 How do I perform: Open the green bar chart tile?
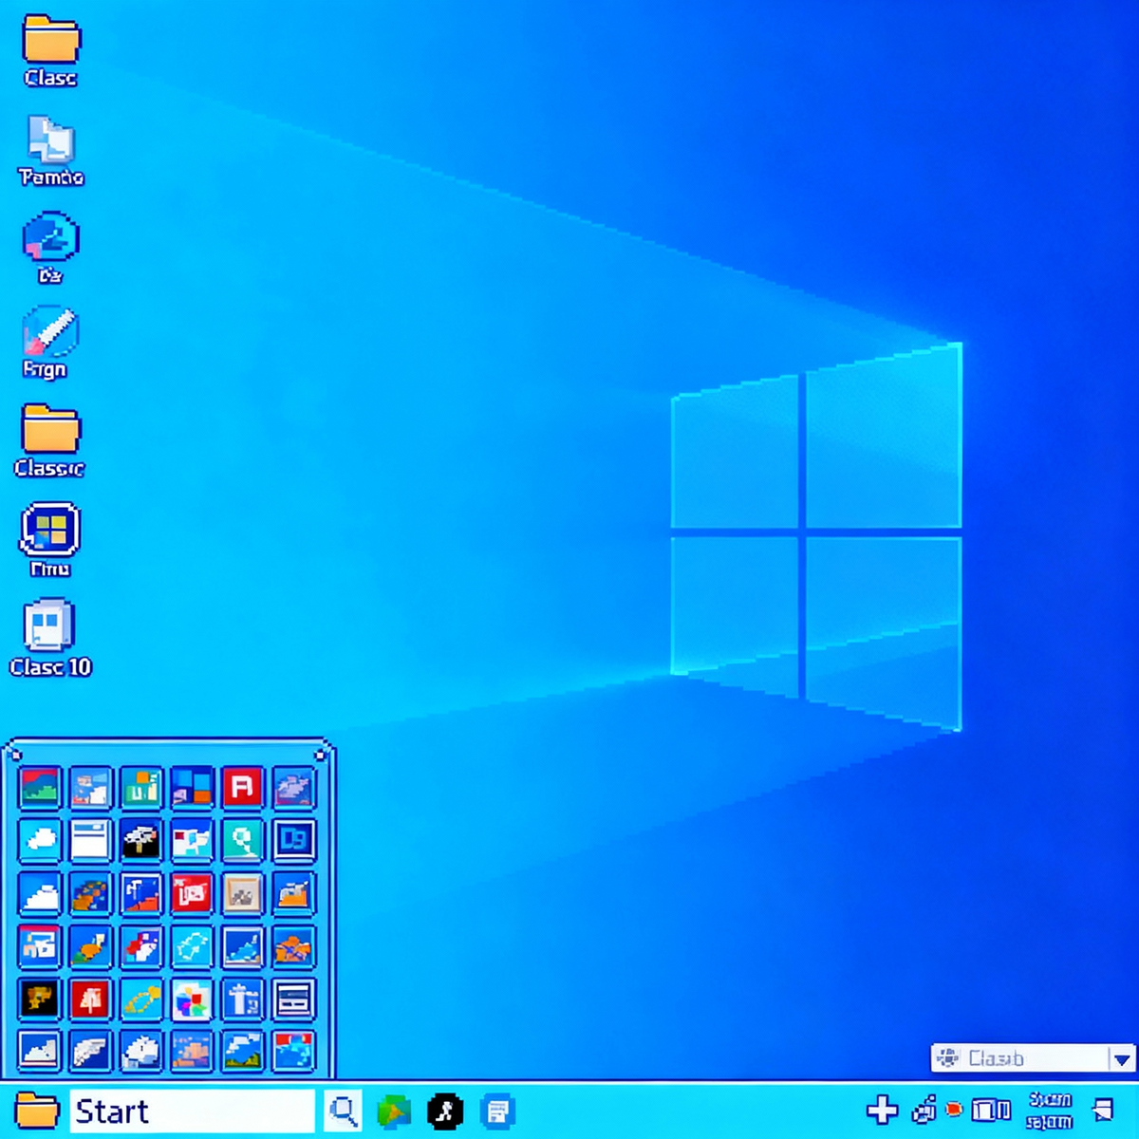[140, 788]
